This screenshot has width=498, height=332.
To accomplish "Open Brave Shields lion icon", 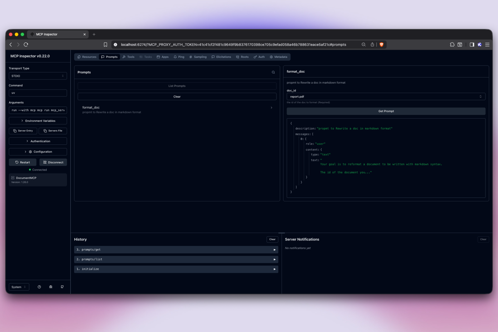I will [382, 45].
